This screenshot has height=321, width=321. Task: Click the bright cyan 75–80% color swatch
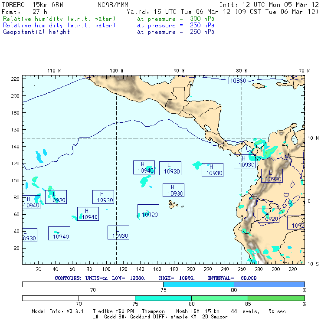point(199,284)
